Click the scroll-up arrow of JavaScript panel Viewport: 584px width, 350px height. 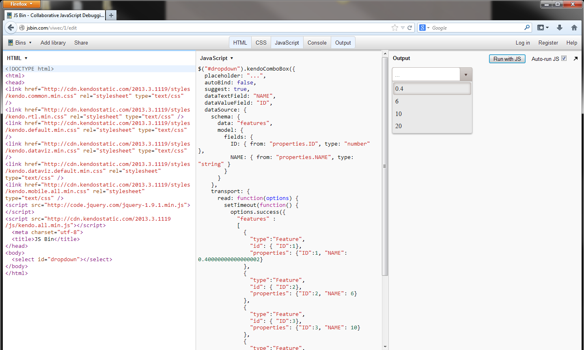click(x=385, y=54)
